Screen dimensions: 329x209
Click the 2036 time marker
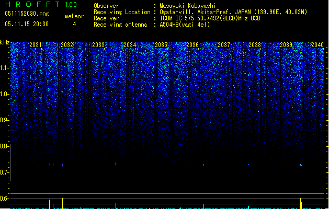(192, 45)
